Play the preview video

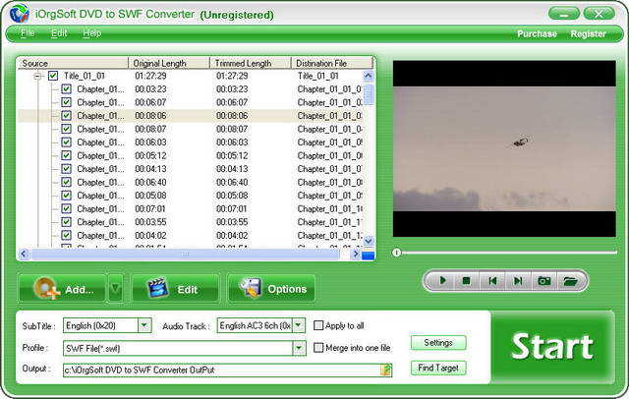coord(442,281)
